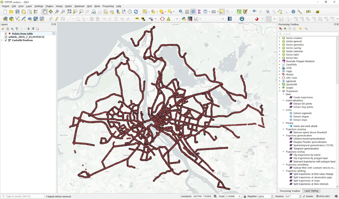Viewport: 339px width, 199px height.
Task: Expand the CartoDb Positron layer tree
Action: 2,40
